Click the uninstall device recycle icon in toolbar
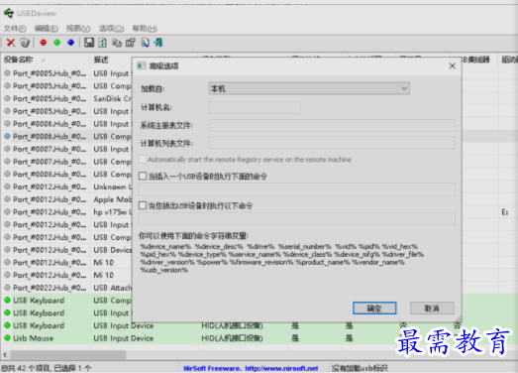The height and width of the screenshot is (373, 518). pyautogui.click(x=25, y=43)
